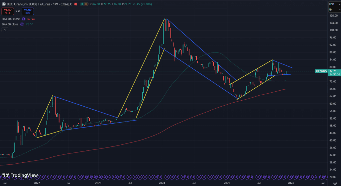Click the 77.75 current price label on scale

point(333,71)
